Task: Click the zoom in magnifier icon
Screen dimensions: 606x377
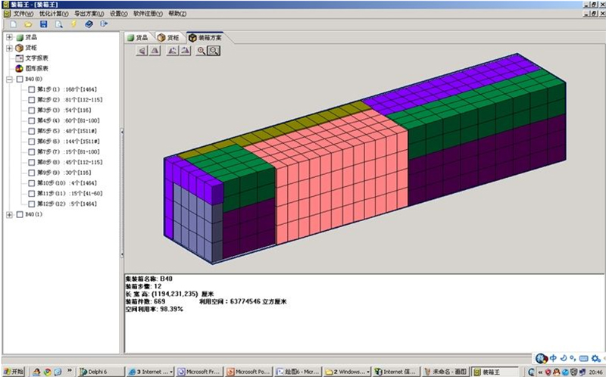Action: coord(201,51)
